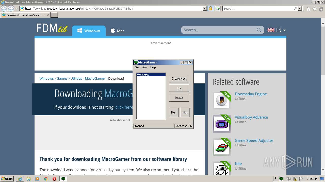Image resolution: width=325 pixels, height=182 pixels.
Task: Click the FDM lib site logo
Action: [x=52, y=28]
